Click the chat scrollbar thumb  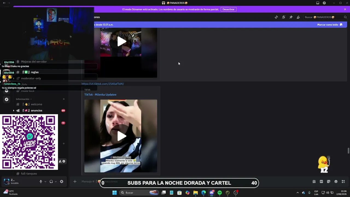click(348, 151)
